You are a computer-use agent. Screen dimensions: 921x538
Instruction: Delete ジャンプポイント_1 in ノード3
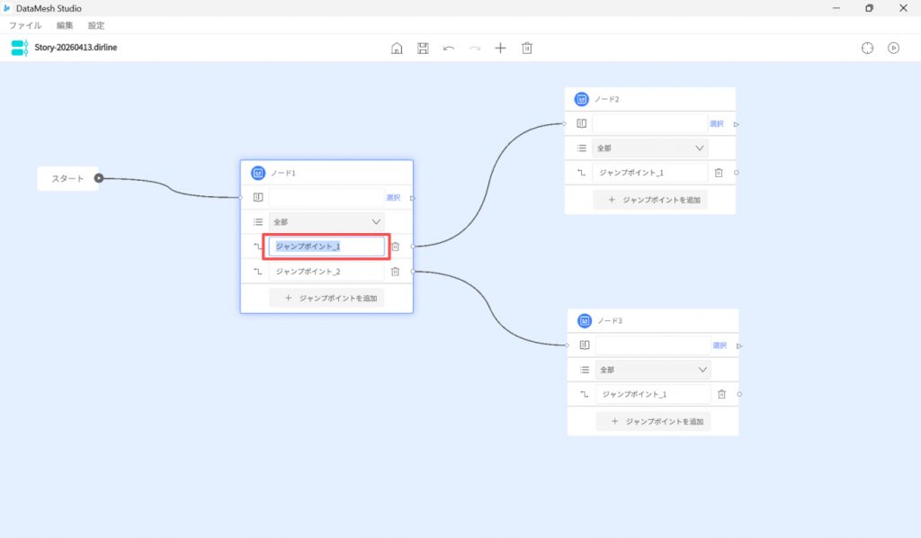click(721, 394)
